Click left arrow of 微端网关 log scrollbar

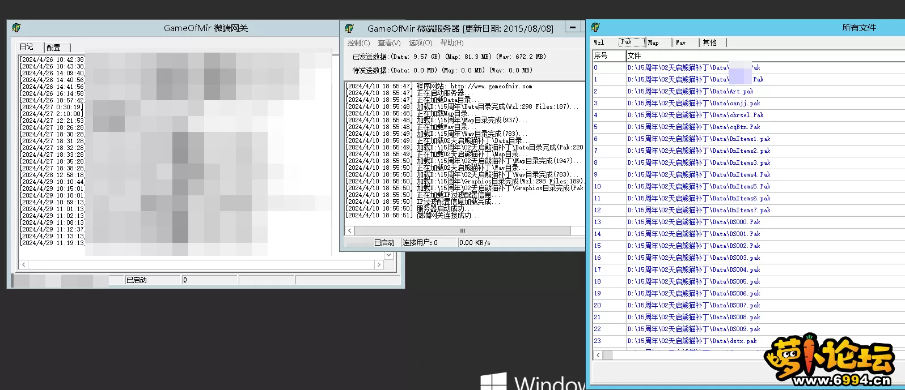tap(23, 264)
